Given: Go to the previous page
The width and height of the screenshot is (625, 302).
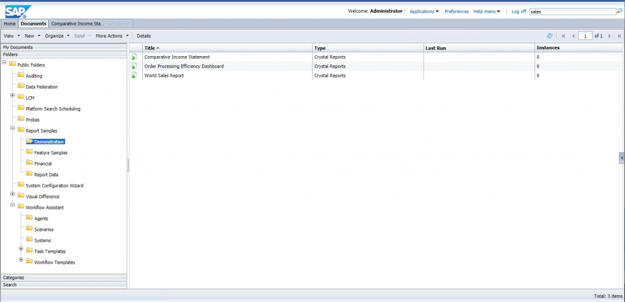Looking at the screenshot, I should pyautogui.click(x=573, y=36).
